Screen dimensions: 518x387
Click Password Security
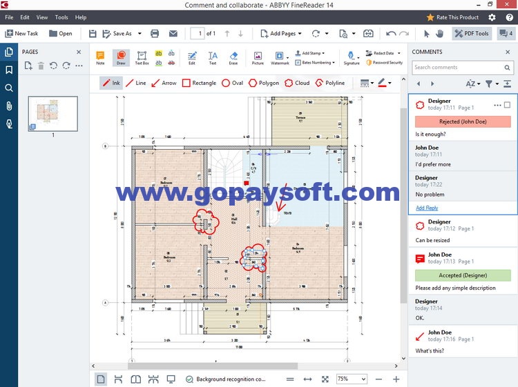384,62
